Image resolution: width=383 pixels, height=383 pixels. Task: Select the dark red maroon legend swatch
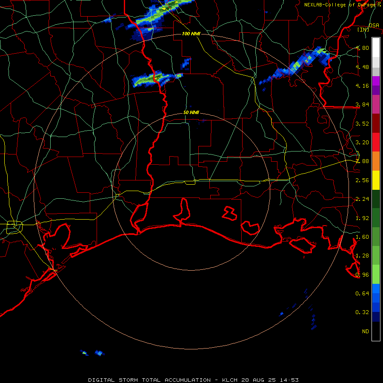click(x=376, y=123)
